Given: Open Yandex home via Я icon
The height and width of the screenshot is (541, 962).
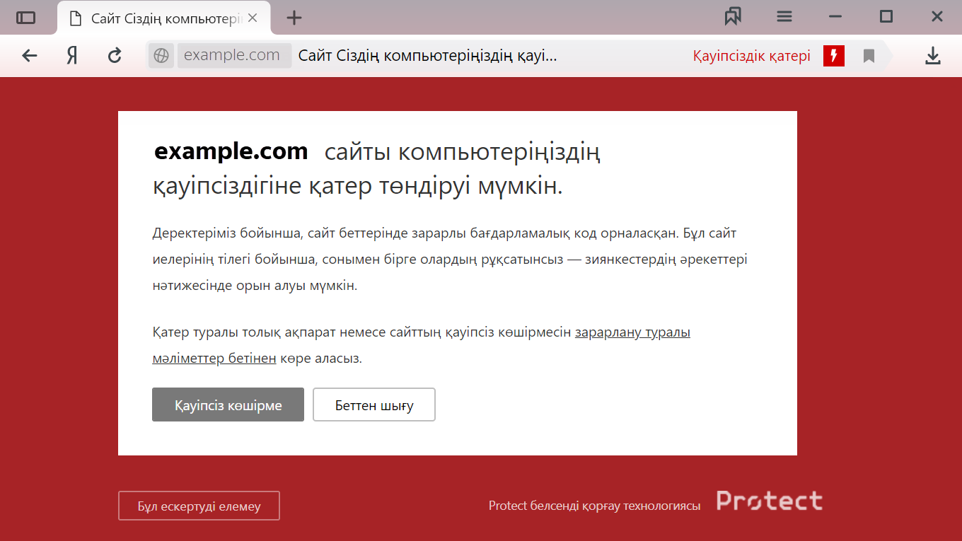Looking at the screenshot, I should click(x=72, y=56).
